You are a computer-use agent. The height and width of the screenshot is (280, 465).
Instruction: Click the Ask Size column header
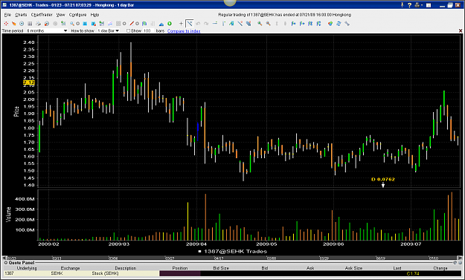353,268
